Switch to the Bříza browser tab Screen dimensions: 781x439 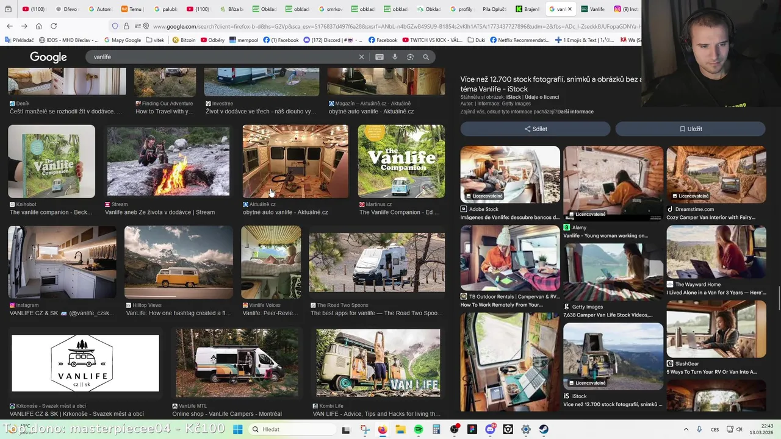[x=231, y=9]
